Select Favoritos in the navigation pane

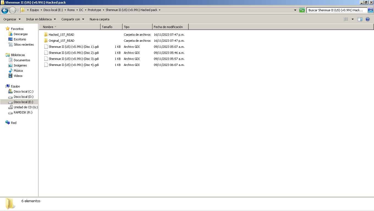click(17, 29)
